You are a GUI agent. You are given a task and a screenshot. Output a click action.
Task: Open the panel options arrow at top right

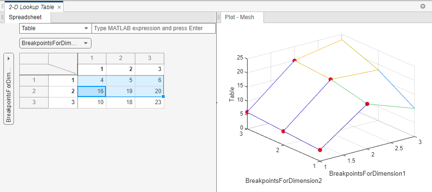point(423,7)
